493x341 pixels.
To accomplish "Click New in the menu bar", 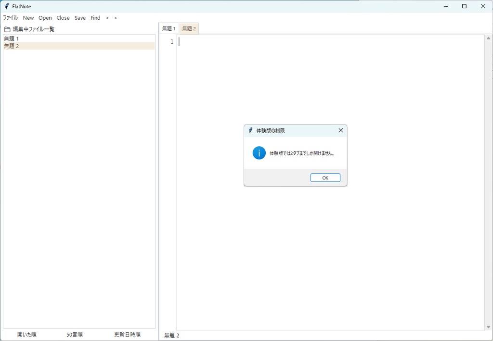I will pyautogui.click(x=28, y=18).
